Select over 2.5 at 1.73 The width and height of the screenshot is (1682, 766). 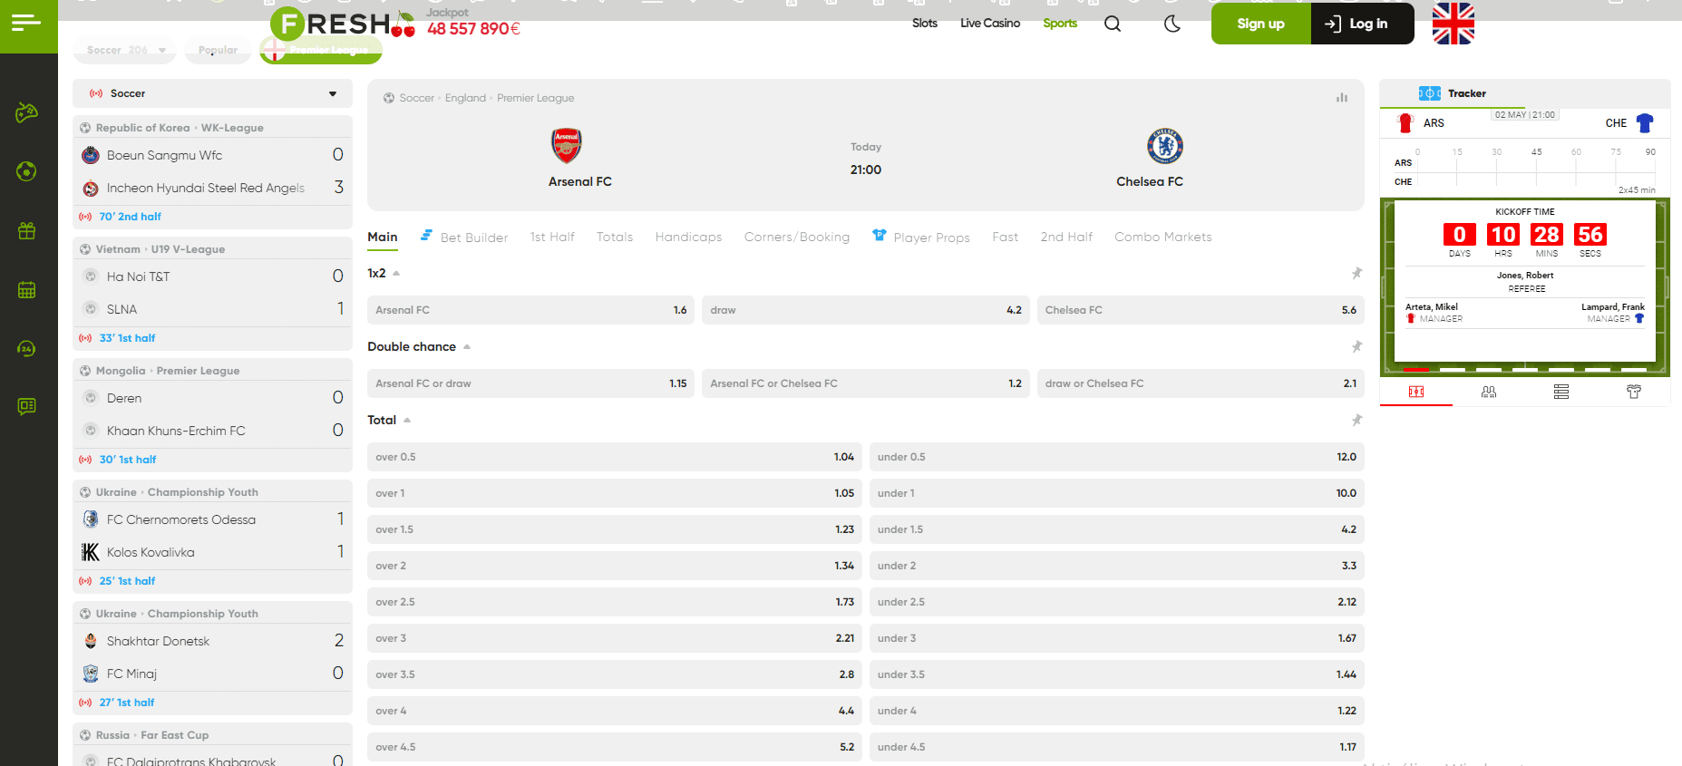click(x=615, y=602)
